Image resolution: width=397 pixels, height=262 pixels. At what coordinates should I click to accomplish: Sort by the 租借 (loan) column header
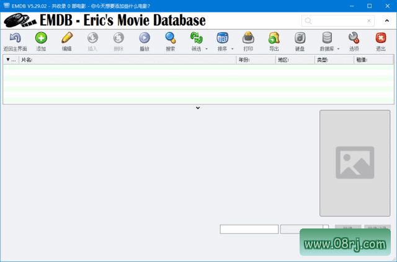coord(373,60)
